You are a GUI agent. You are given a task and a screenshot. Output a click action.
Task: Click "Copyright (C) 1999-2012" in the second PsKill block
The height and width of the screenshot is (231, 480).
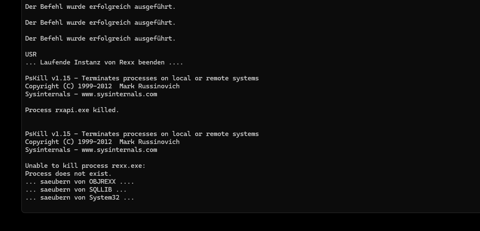[x=68, y=142]
